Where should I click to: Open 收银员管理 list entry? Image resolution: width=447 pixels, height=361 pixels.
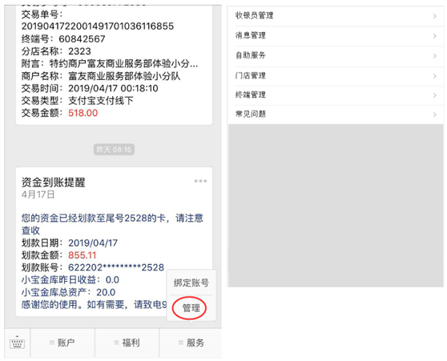pos(336,16)
